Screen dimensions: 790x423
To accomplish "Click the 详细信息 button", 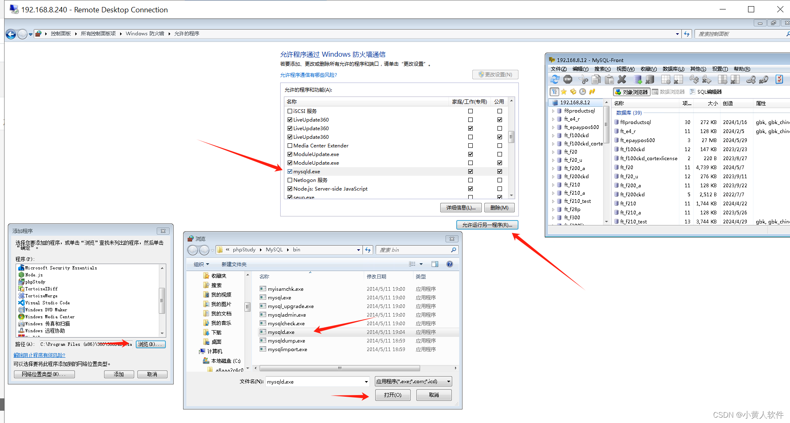I will click(461, 208).
